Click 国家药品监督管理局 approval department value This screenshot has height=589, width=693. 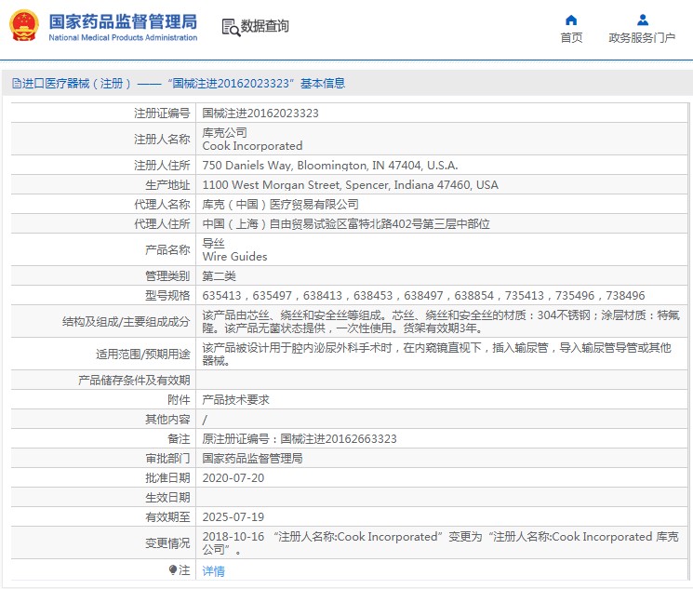click(252, 458)
